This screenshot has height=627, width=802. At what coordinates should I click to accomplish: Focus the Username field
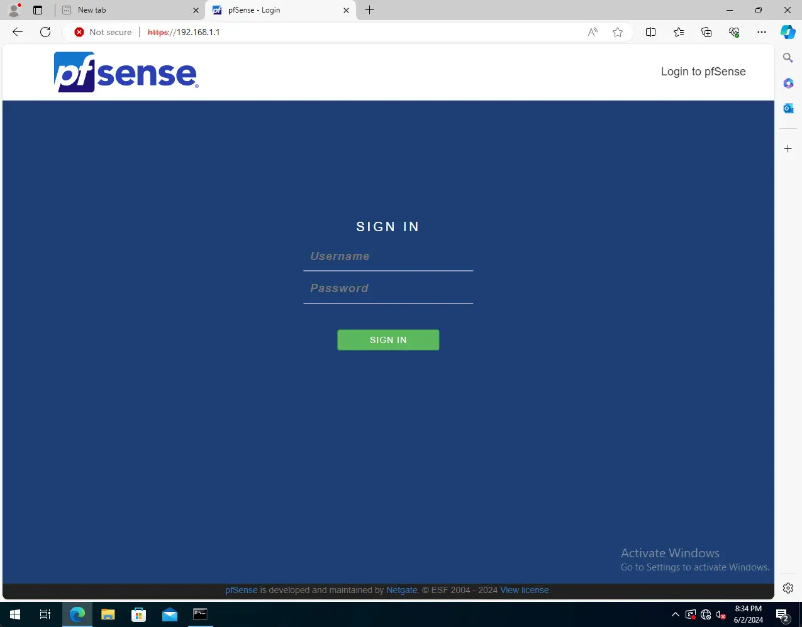pyautogui.click(x=388, y=257)
